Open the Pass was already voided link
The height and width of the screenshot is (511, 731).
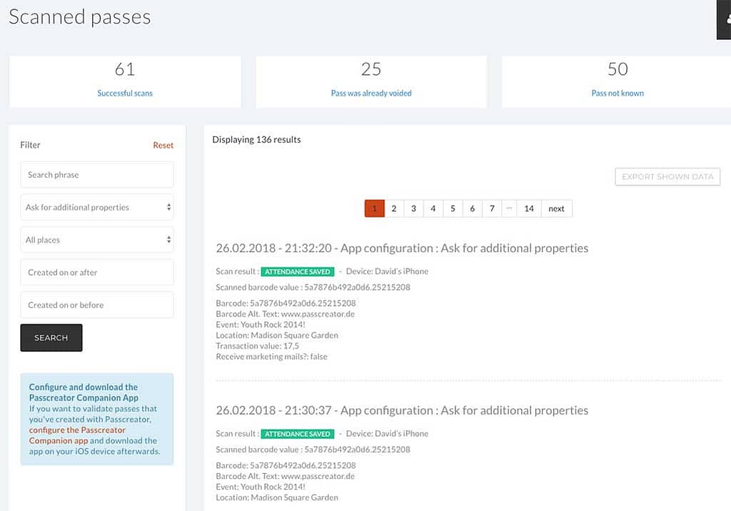click(371, 93)
